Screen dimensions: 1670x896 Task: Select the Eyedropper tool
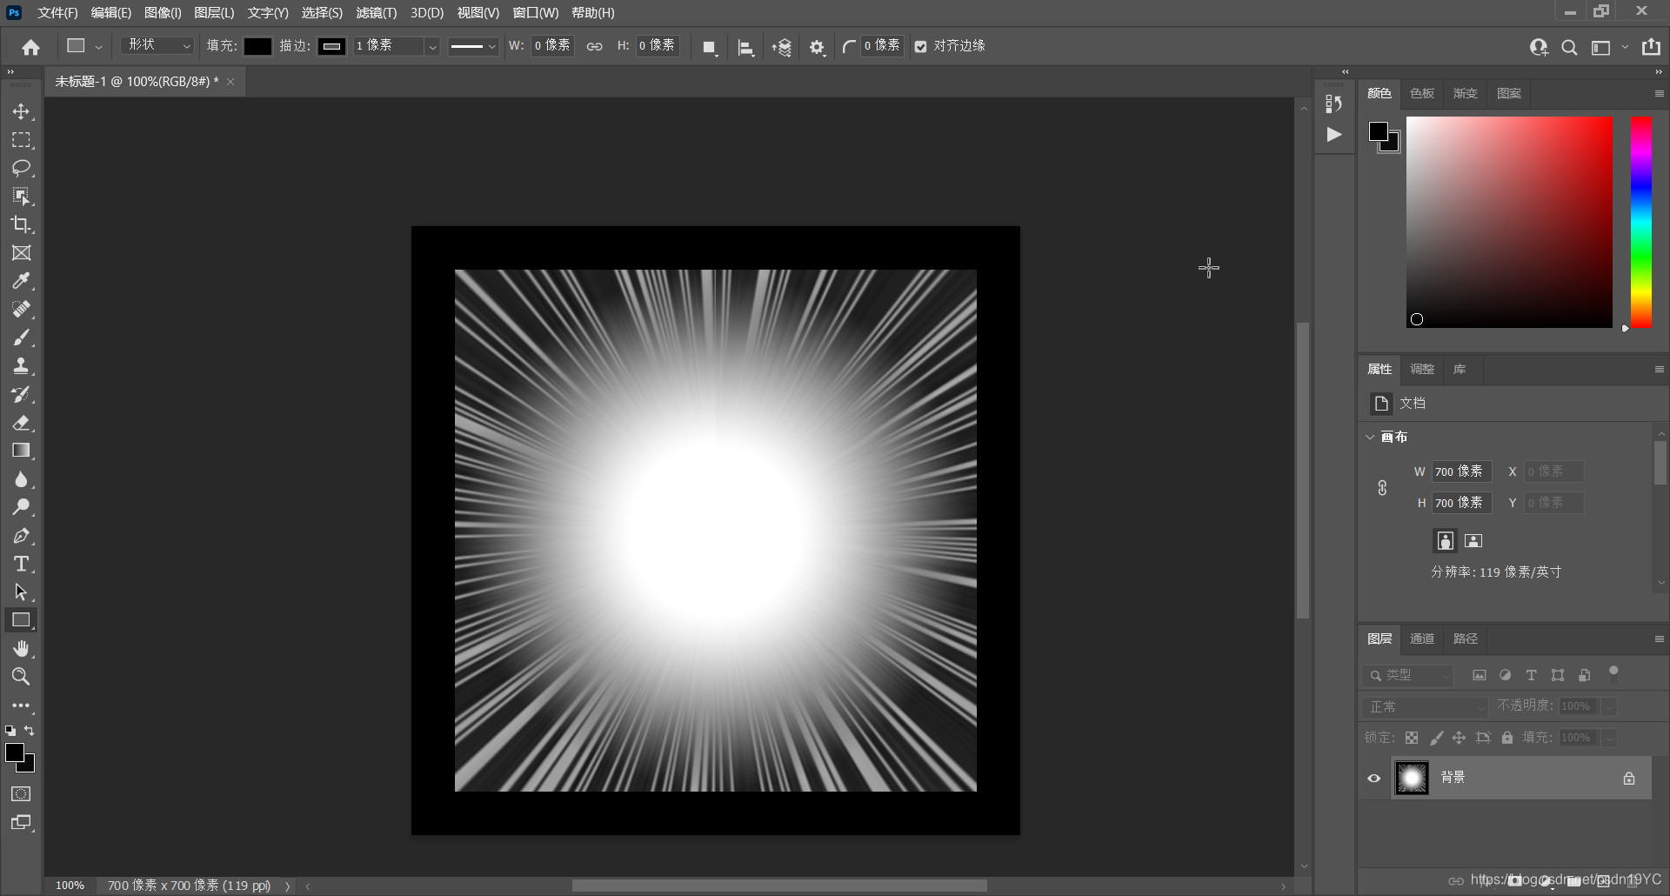21,281
